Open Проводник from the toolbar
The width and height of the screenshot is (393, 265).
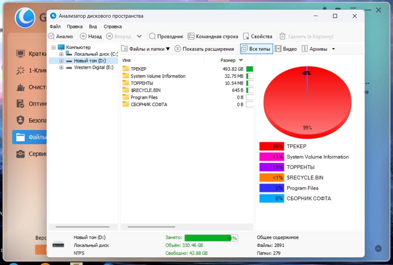[166, 36]
